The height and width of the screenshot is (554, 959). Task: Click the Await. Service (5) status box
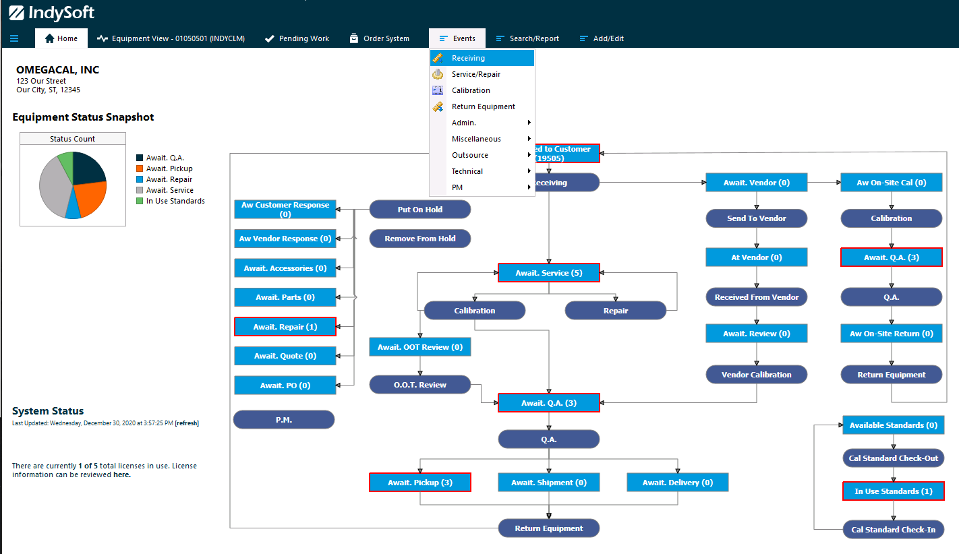[548, 273]
